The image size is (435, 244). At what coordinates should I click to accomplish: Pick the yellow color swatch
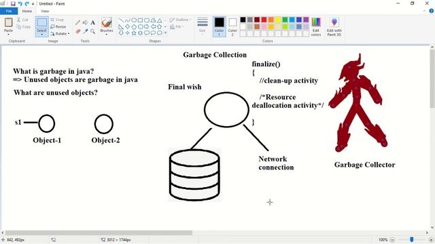tap(278, 20)
